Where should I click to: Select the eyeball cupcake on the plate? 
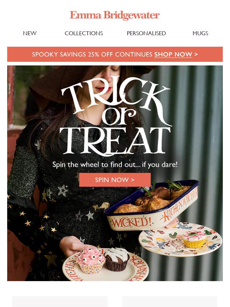coord(194,239)
